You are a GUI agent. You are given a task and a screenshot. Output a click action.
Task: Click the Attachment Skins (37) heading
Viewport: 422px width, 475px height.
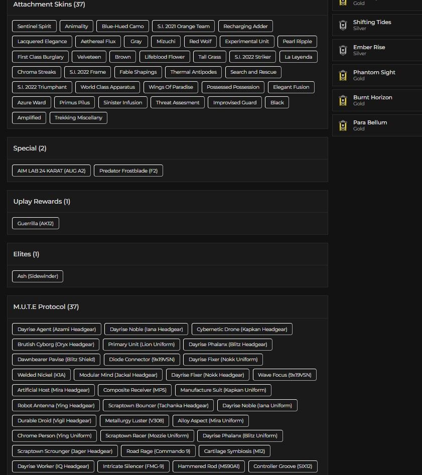[49, 5]
